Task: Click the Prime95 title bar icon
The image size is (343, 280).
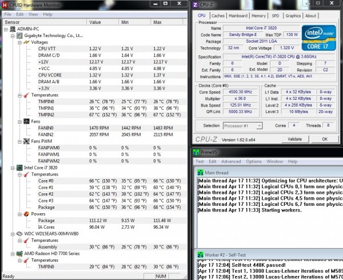Action: coord(196,152)
